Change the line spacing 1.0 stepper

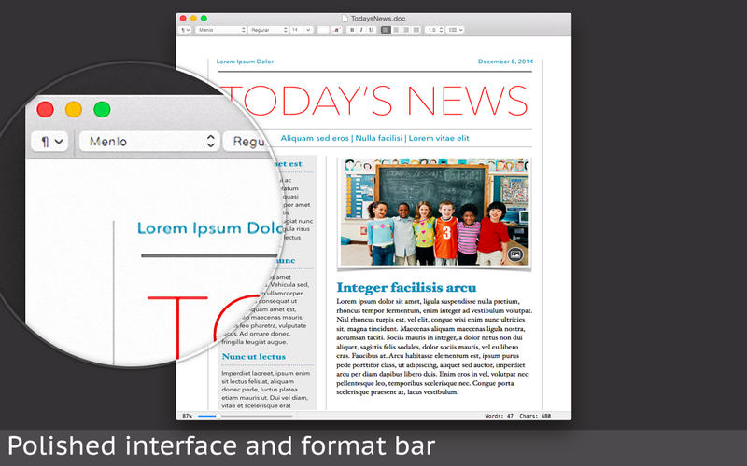pos(434,30)
